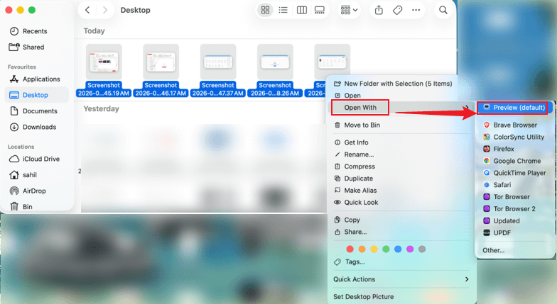Choose Rename… in the context menu
Viewport: 557px width, 304px height.
click(359, 154)
